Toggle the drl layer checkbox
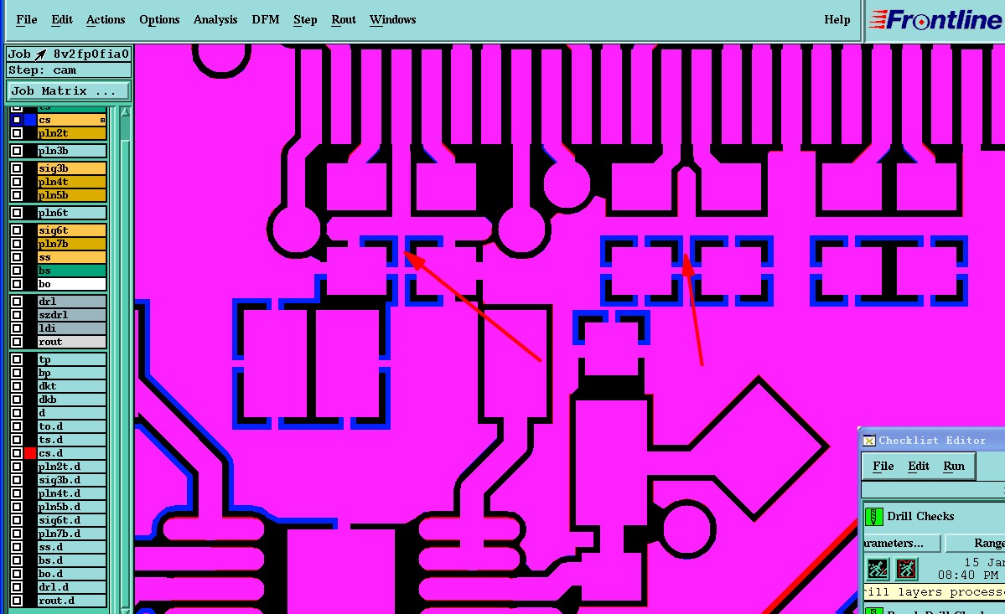This screenshot has width=1005, height=614. (17, 302)
